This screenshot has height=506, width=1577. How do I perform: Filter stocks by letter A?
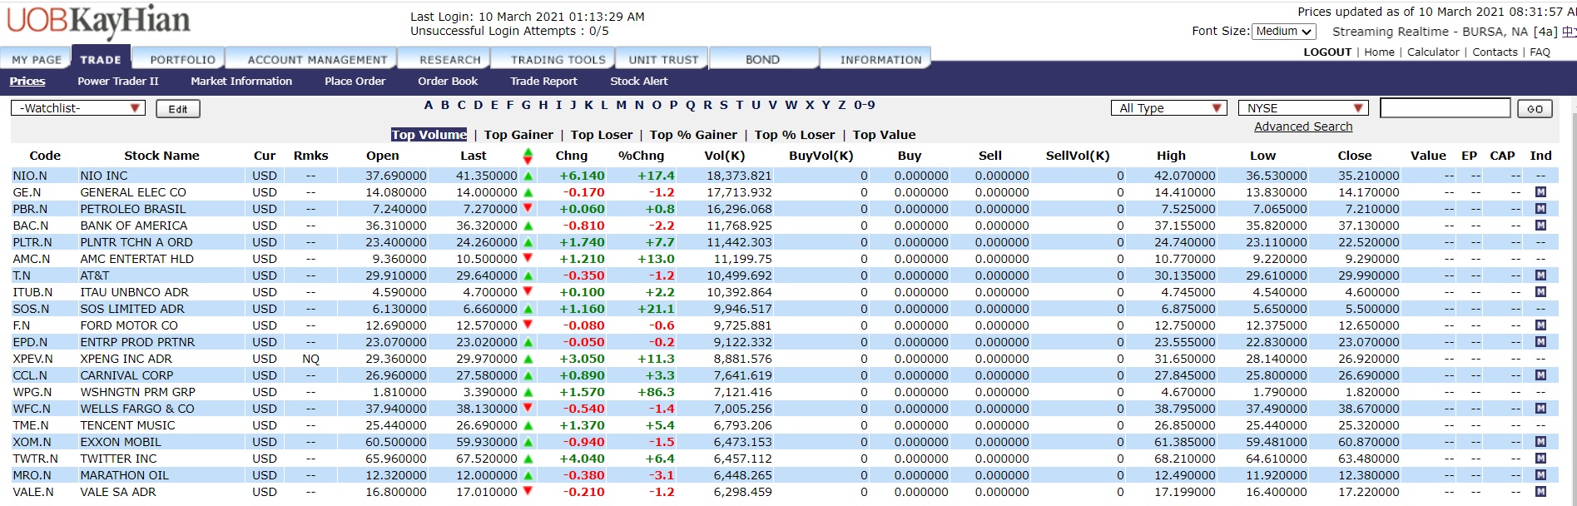click(429, 105)
